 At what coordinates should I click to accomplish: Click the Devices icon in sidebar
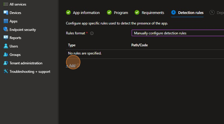[x=6, y=12]
